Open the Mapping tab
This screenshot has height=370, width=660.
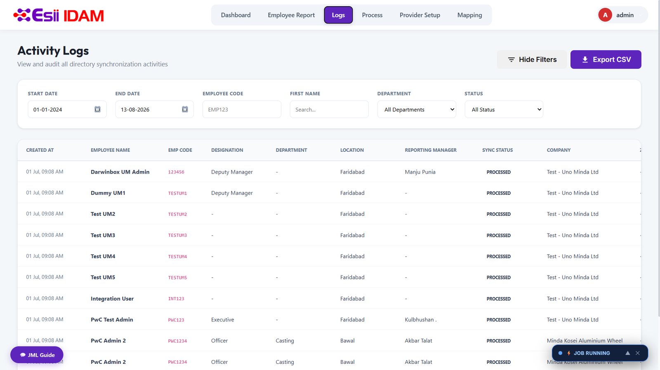tap(469, 15)
